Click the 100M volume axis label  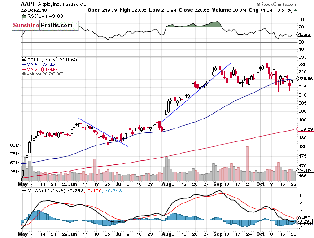tap(13, 145)
